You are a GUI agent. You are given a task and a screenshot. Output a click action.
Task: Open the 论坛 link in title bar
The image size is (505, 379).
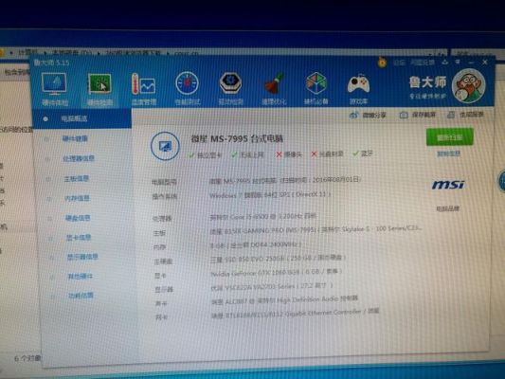tap(399, 63)
